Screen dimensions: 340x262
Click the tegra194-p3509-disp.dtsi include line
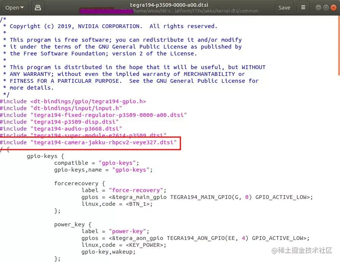[59, 122]
